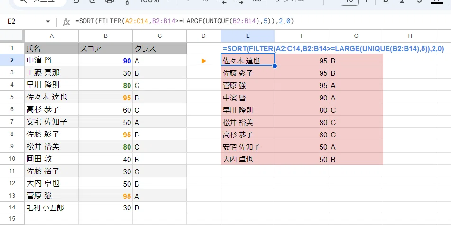Click cell E10 containing 大内 卓也

[248, 159]
